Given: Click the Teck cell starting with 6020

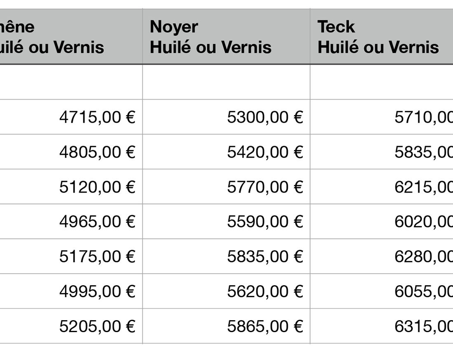Looking at the screenshot, I should coord(423,222).
